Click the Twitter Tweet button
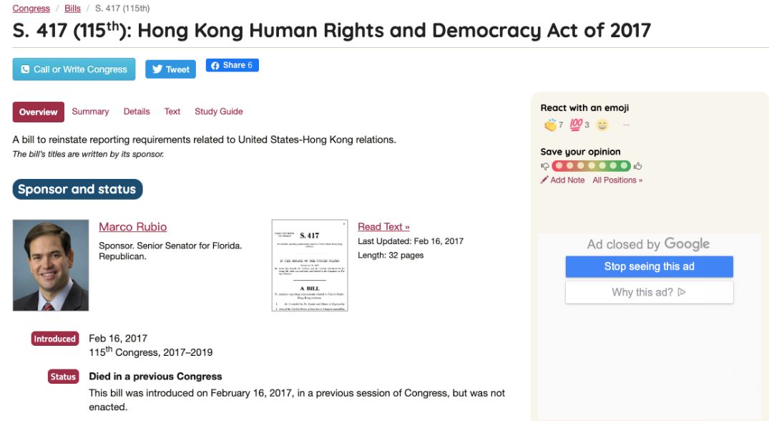Viewport: 769px width, 421px height. (170, 69)
